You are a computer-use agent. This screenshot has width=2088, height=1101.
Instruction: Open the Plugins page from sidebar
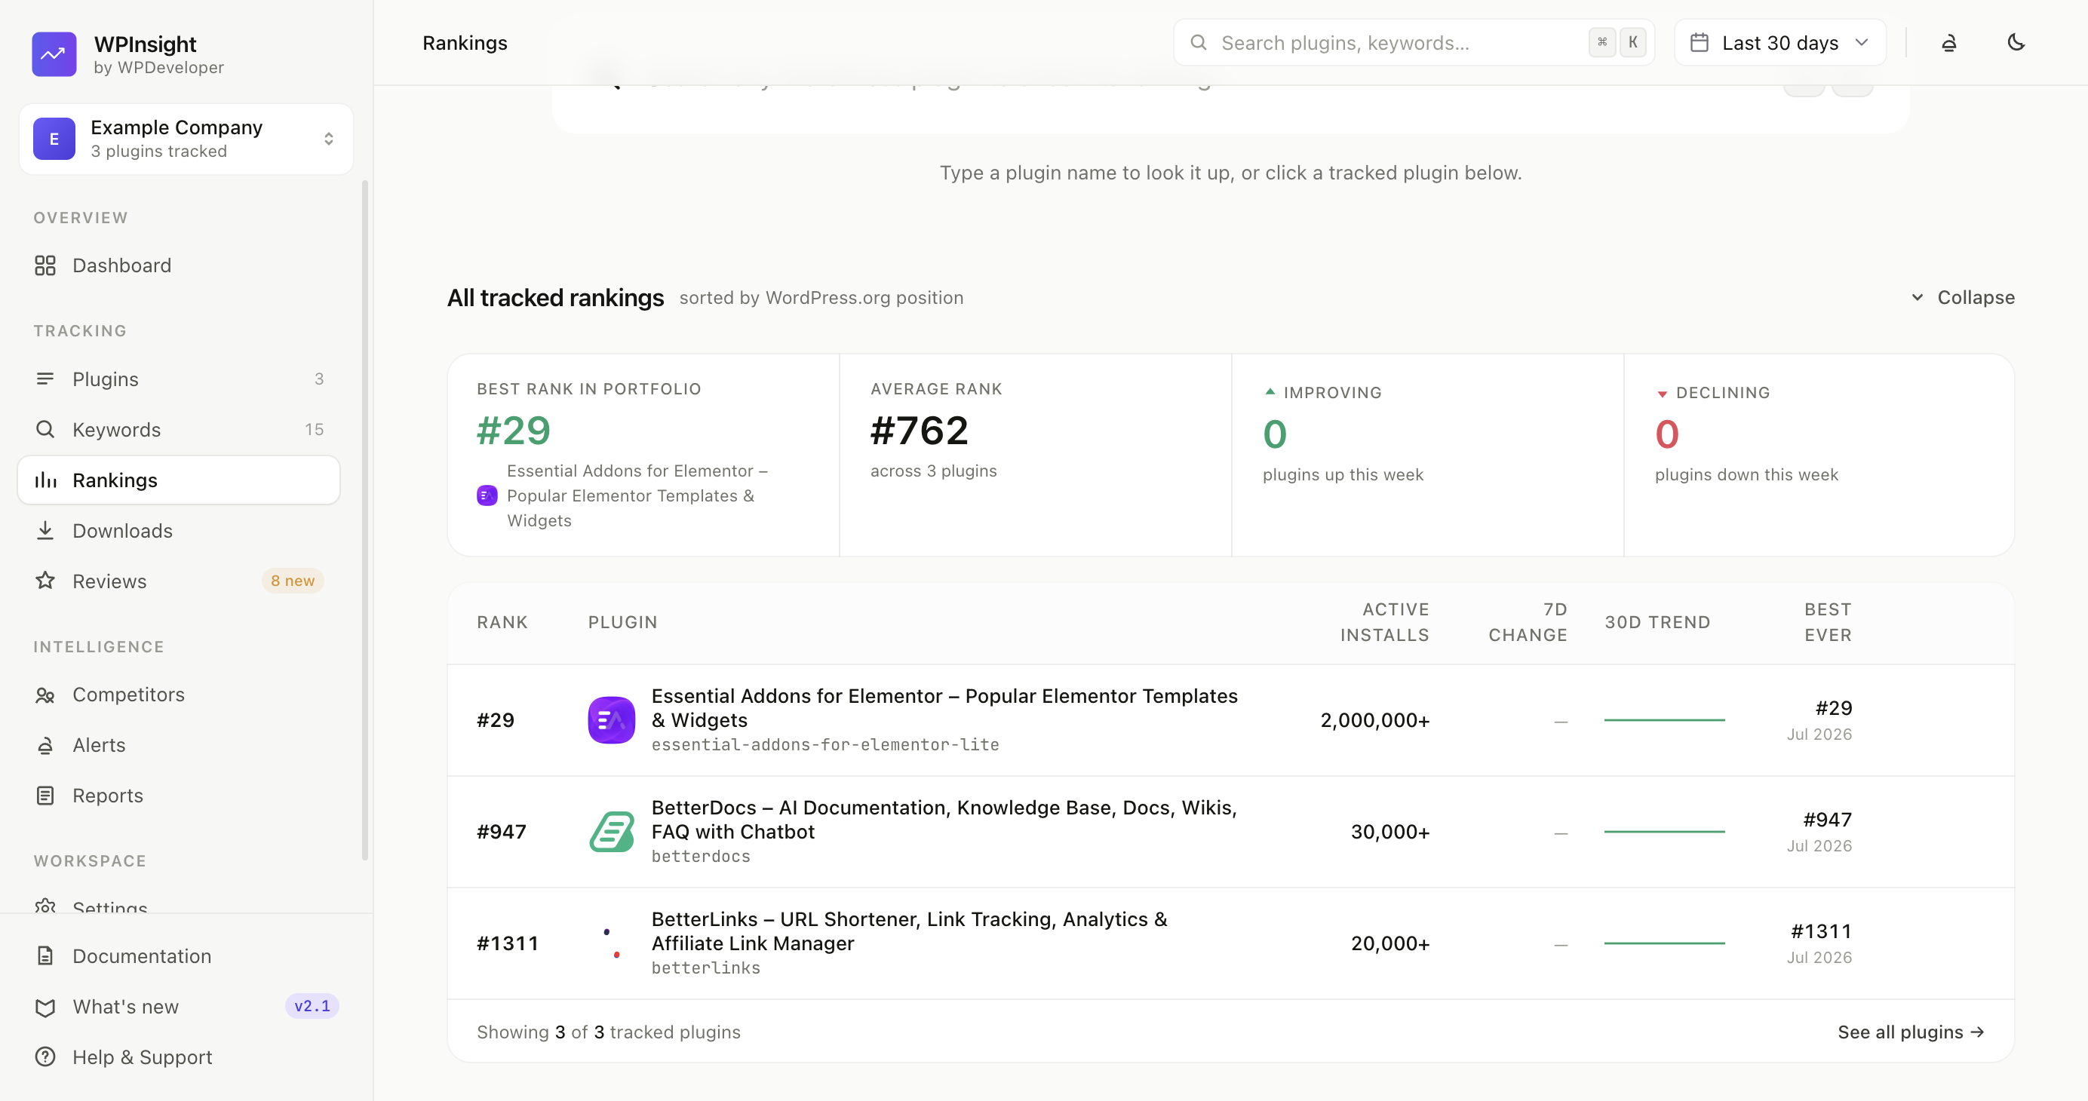tap(178, 379)
